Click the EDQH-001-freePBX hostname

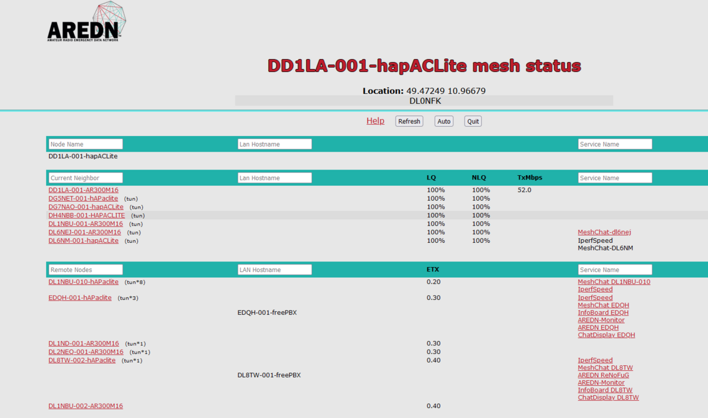point(267,313)
